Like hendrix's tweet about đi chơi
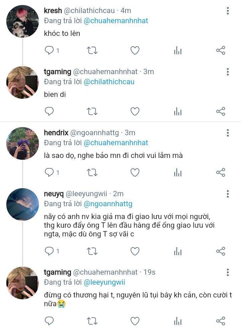The image size is (241, 330). [135, 172]
